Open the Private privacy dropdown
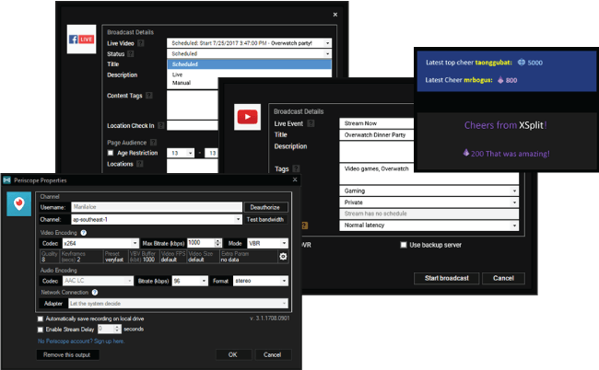 [x=514, y=202]
